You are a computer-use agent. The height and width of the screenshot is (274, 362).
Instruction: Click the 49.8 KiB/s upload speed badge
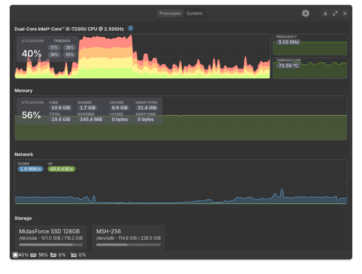pyautogui.click(x=62, y=169)
